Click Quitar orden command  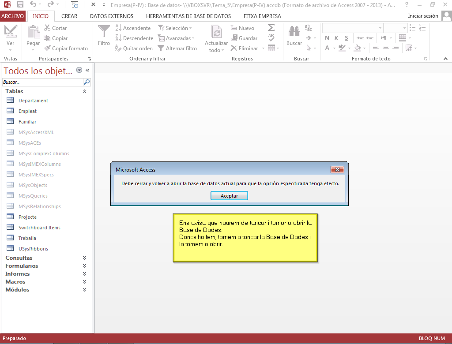(134, 49)
